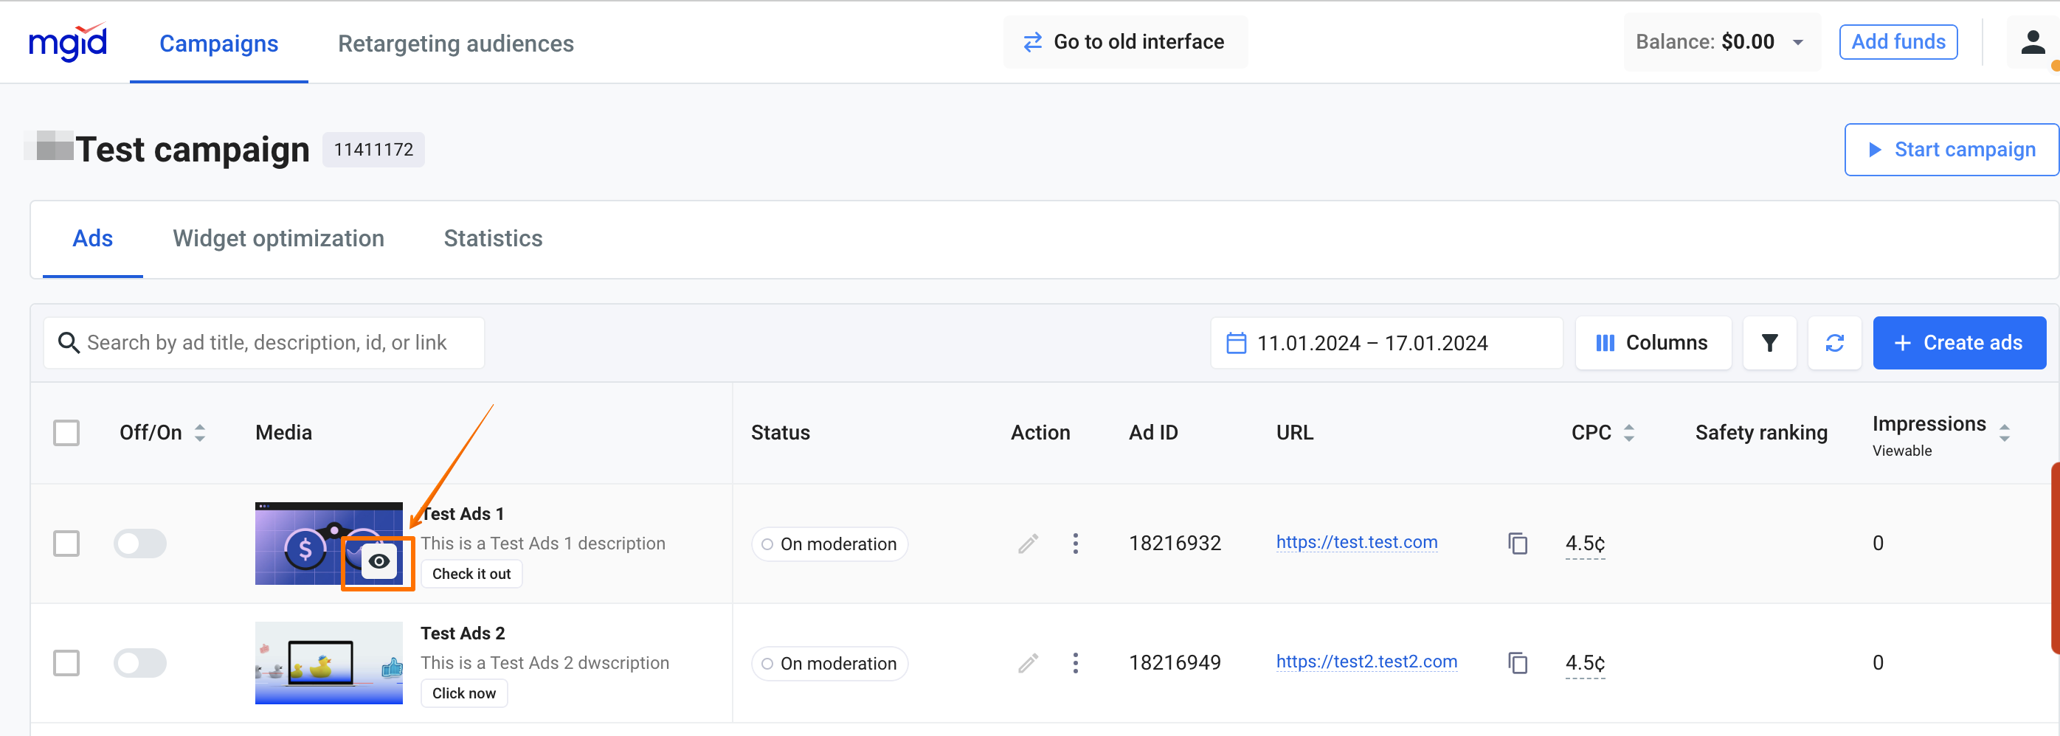The height and width of the screenshot is (736, 2060).
Task: Open user profile account icon
Action: (x=2032, y=42)
